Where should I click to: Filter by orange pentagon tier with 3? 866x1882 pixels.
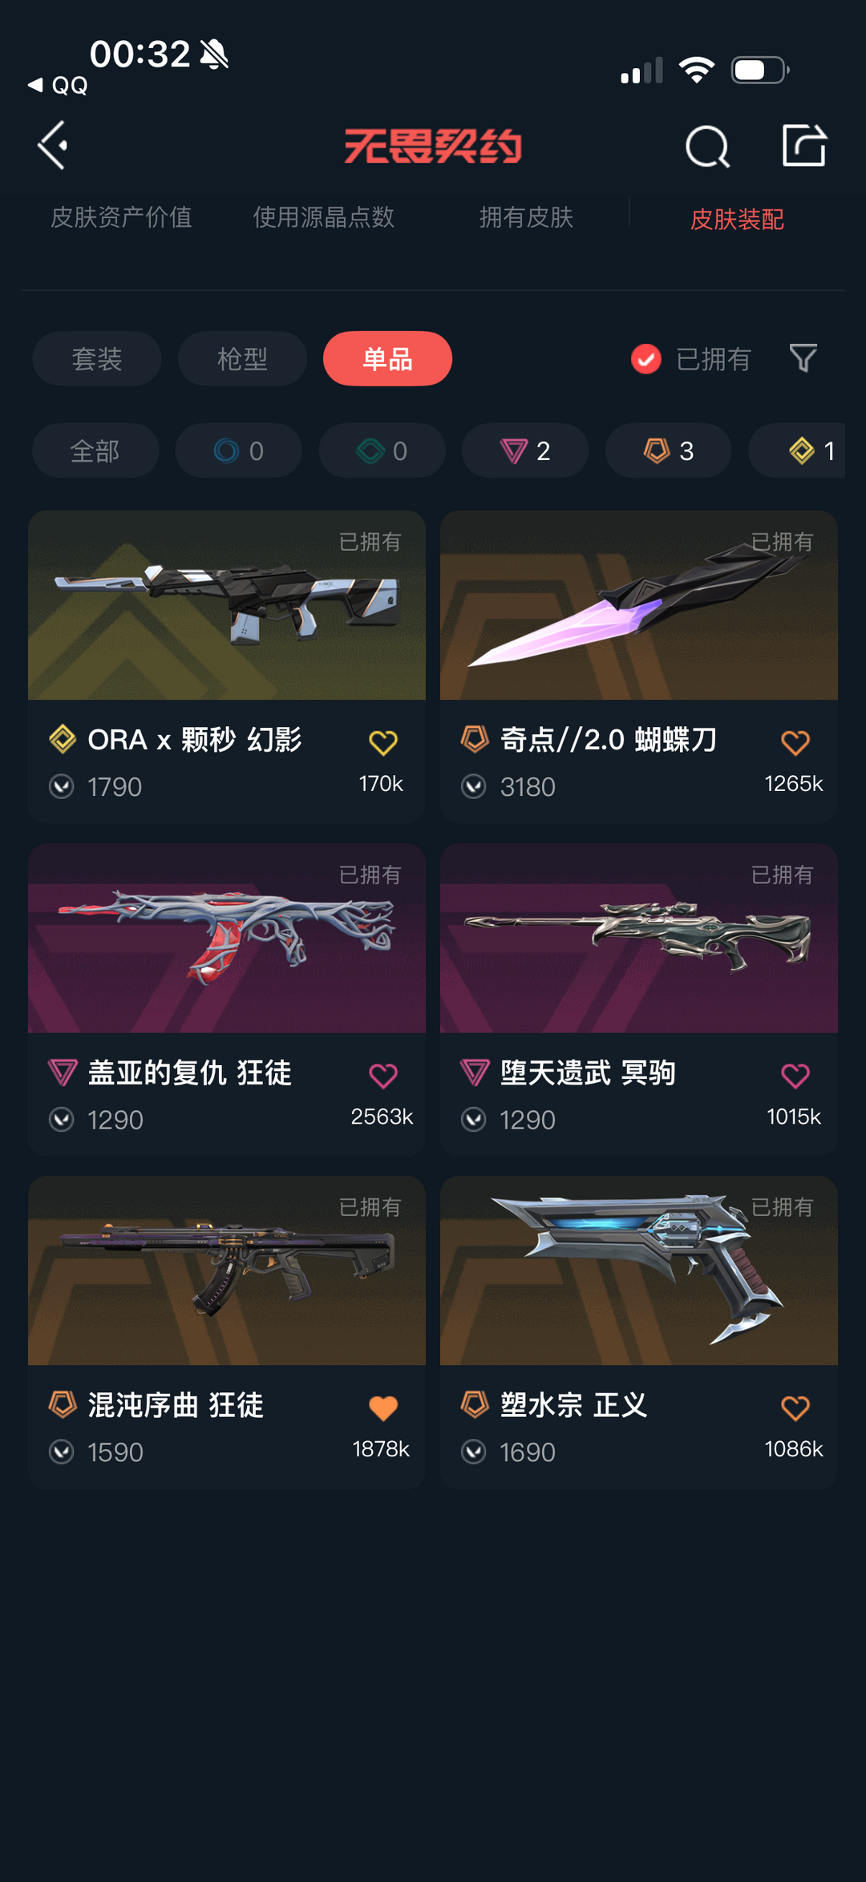point(669,450)
